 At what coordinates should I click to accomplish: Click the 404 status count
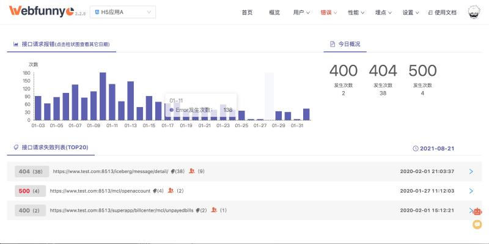click(x=383, y=70)
